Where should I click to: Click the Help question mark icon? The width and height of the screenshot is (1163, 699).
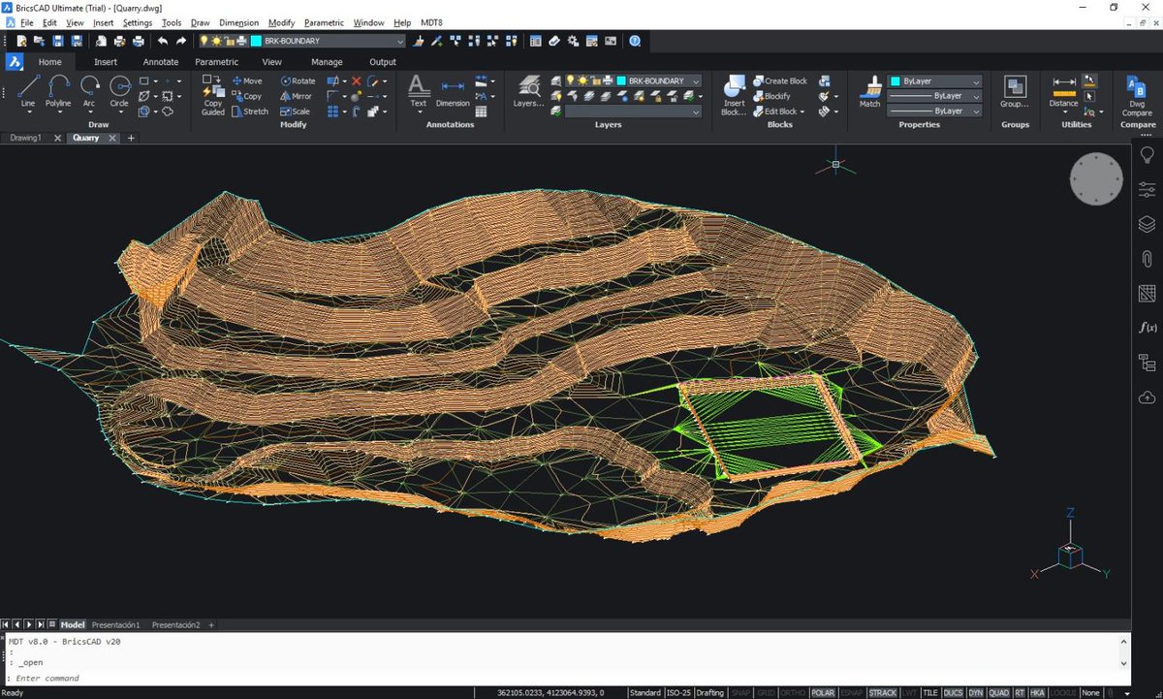[635, 41]
